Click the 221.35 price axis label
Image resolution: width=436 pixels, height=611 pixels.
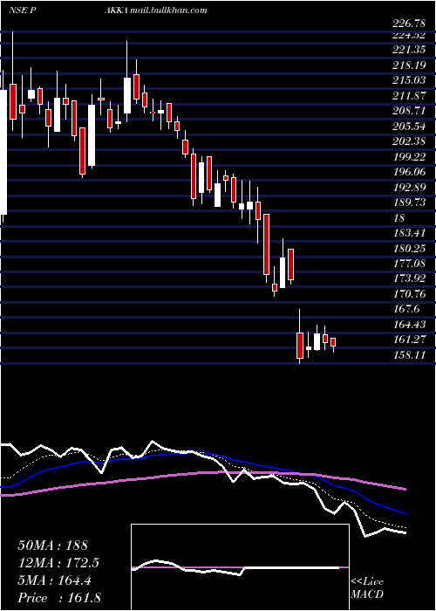click(409, 50)
